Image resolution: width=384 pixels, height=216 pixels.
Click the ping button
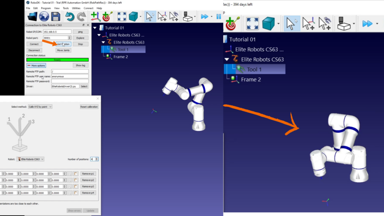pyautogui.click(x=80, y=32)
